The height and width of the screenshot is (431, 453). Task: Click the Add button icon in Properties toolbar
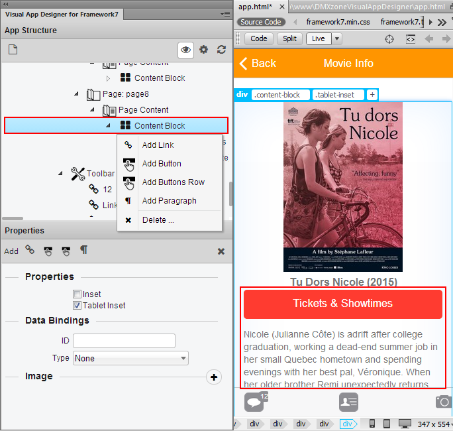point(48,251)
